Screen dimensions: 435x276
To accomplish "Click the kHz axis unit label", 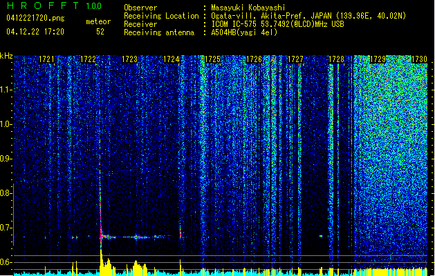I will pyautogui.click(x=6, y=56).
